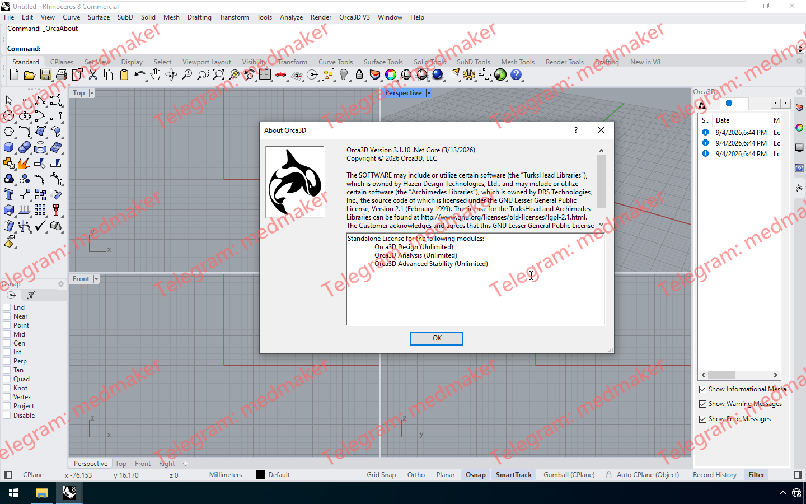Open a file with folder icon
The width and height of the screenshot is (806, 504).
[x=30, y=74]
